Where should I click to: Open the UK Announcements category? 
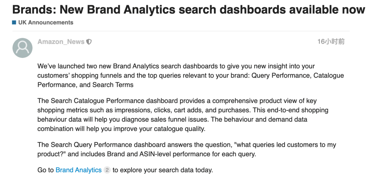pyautogui.click(x=45, y=23)
